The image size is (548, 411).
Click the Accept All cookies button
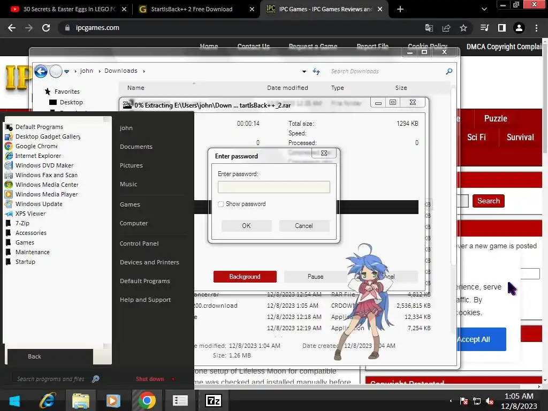tap(481, 339)
